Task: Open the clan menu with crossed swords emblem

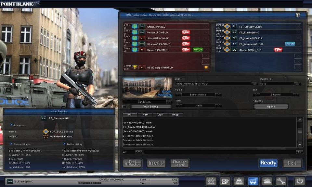Action: [x=211, y=181]
